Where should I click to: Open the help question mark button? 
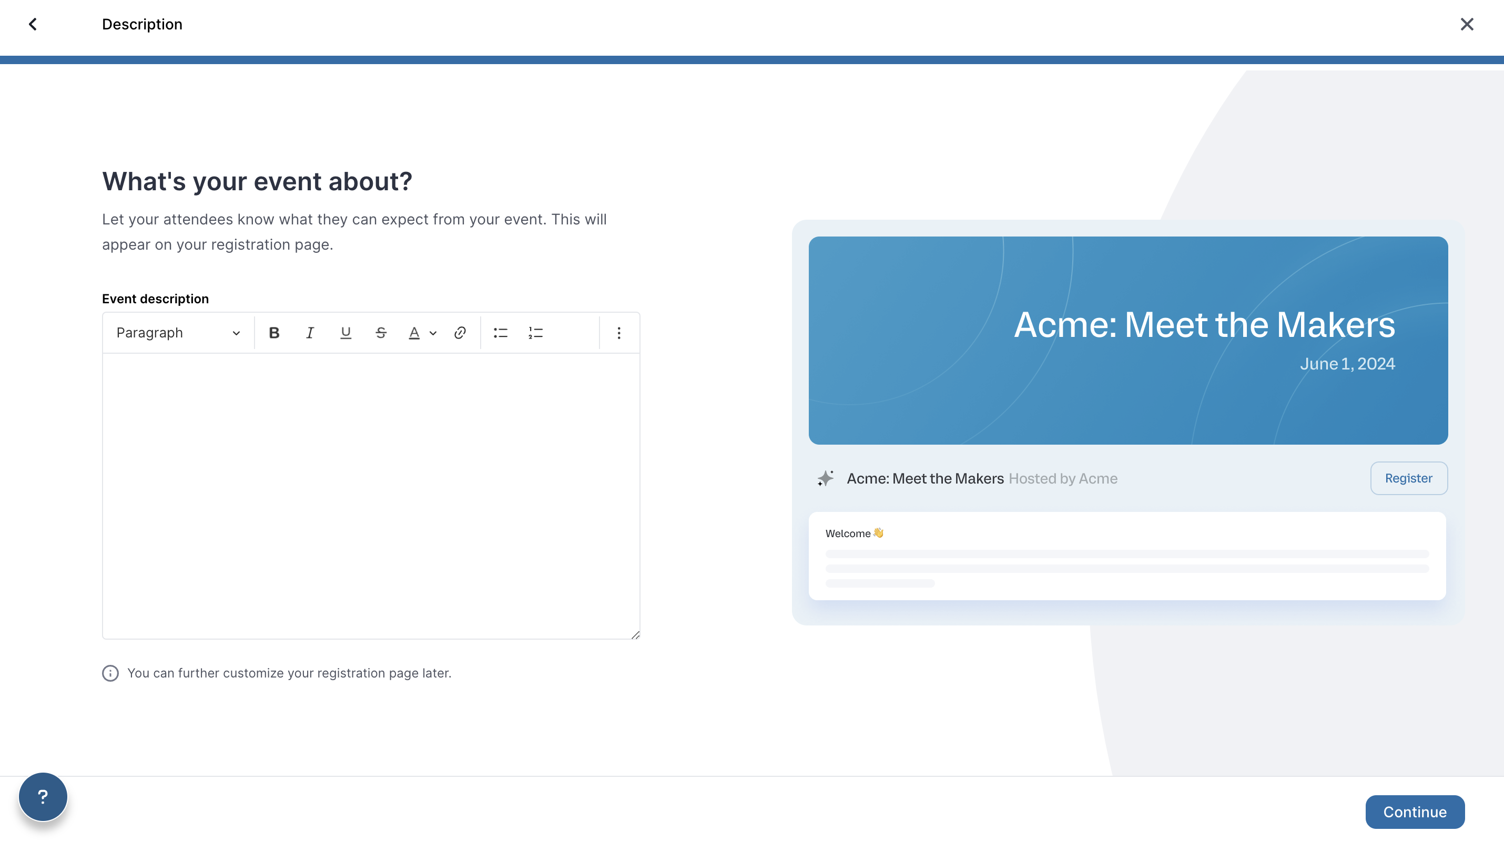[x=43, y=796]
